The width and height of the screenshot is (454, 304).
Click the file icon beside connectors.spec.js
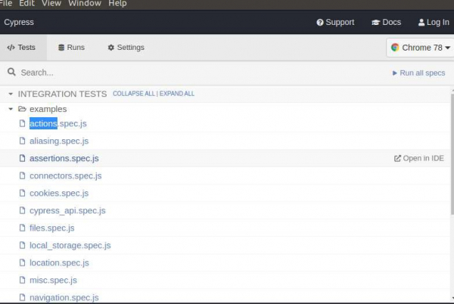tap(22, 175)
